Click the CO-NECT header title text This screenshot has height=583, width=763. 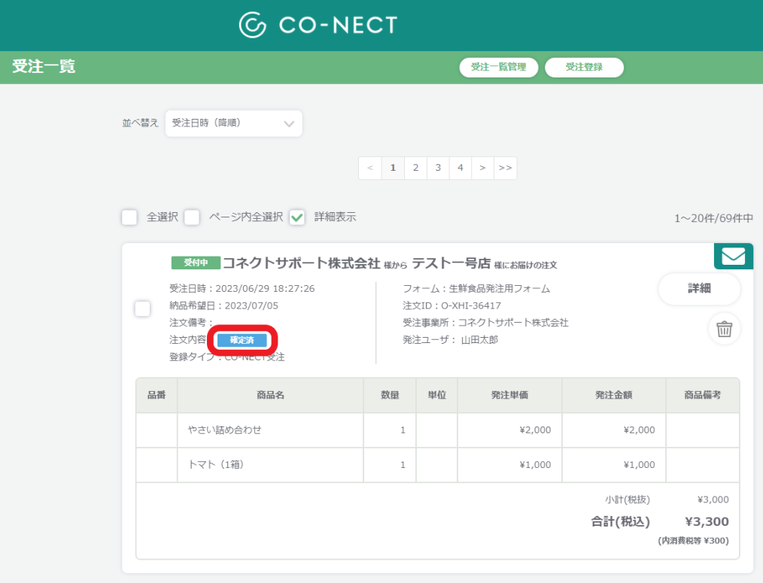(338, 26)
